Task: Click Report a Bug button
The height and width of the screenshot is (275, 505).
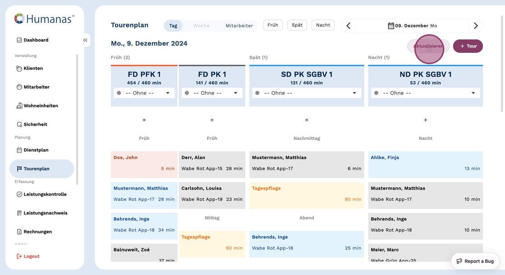Action: [475, 261]
